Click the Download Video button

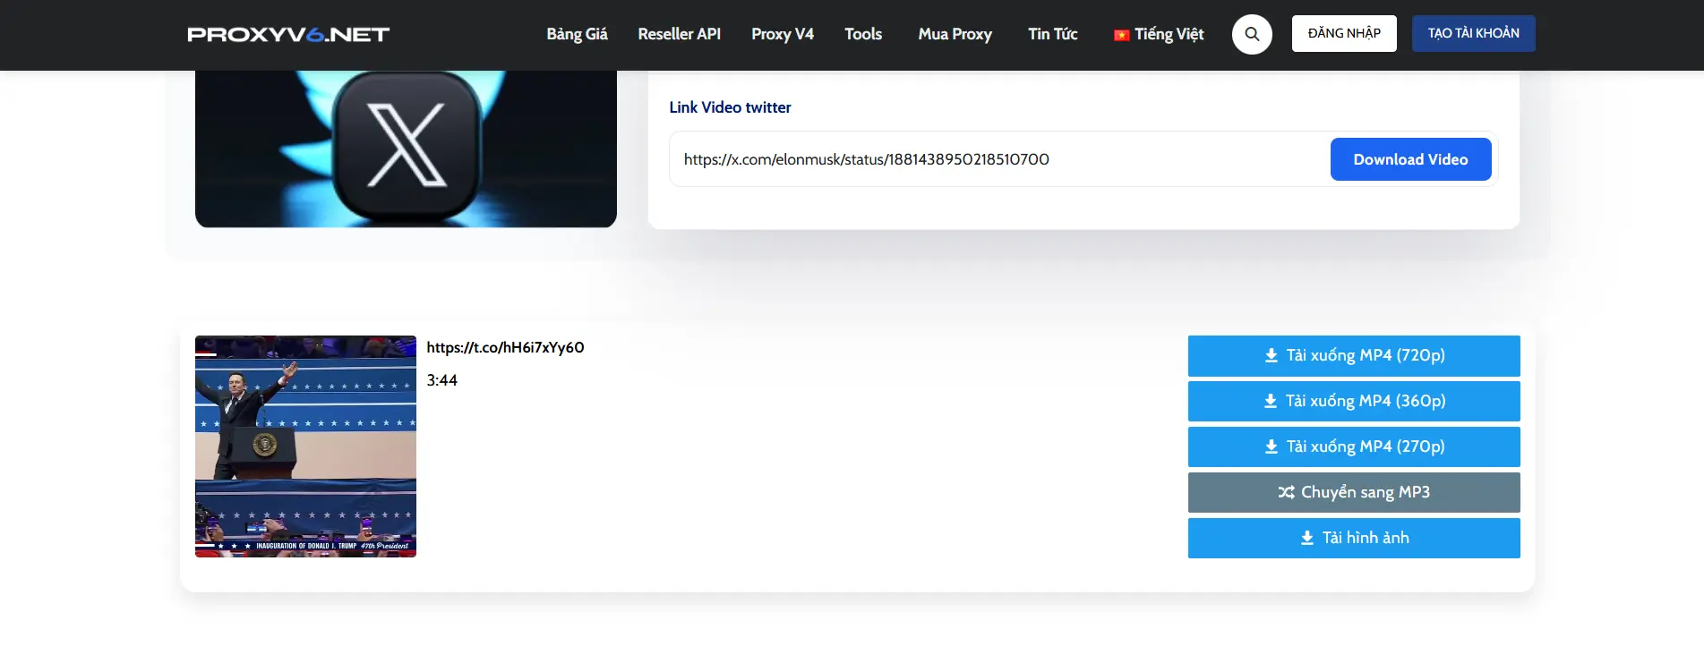(1410, 159)
